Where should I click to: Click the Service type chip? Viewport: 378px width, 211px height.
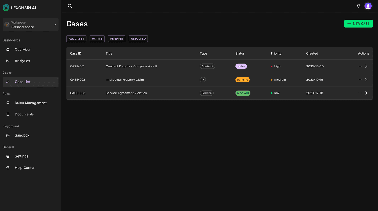pos(207,93)
